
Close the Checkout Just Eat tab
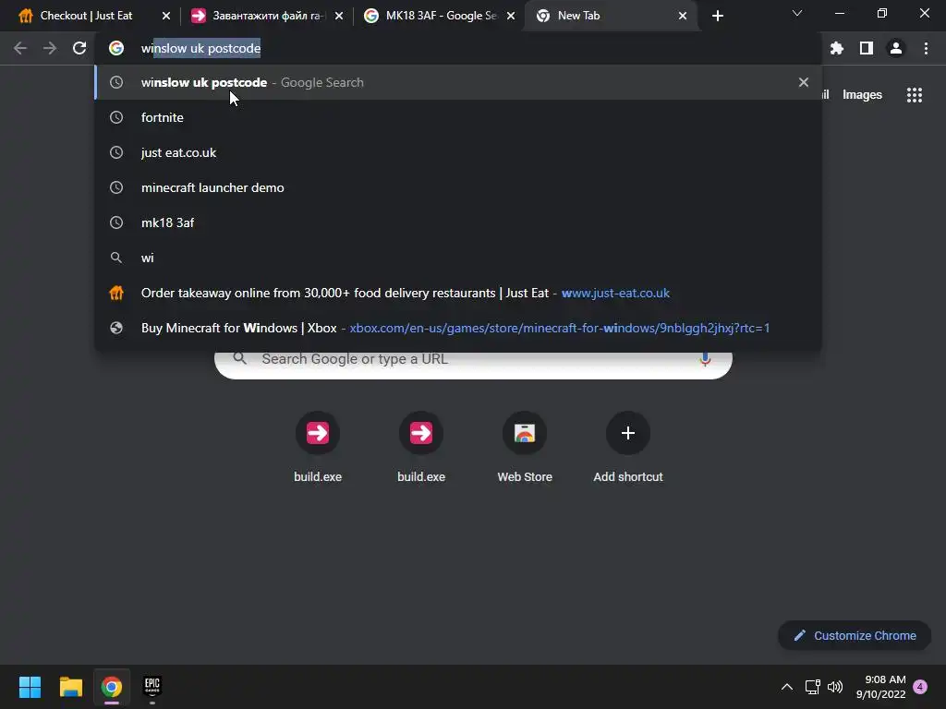coord(166,16)
